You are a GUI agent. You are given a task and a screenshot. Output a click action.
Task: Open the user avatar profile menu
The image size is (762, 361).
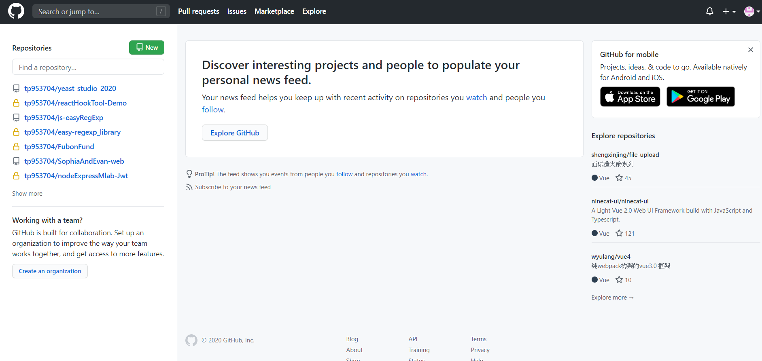[752, 11]
